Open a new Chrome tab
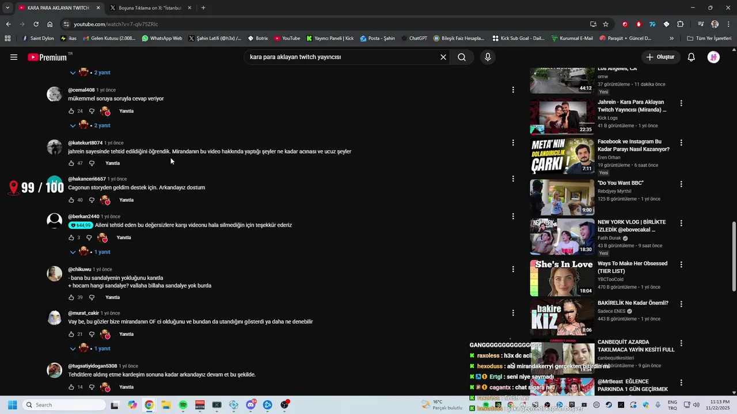The height and width of the screenshot is (414, 737). pos(203,8)
